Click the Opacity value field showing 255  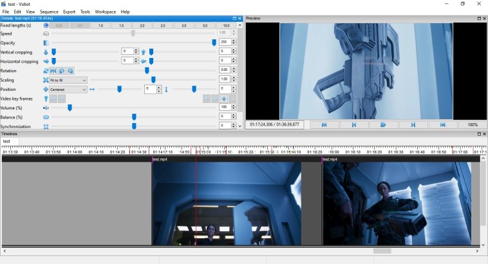pos(225,42)
